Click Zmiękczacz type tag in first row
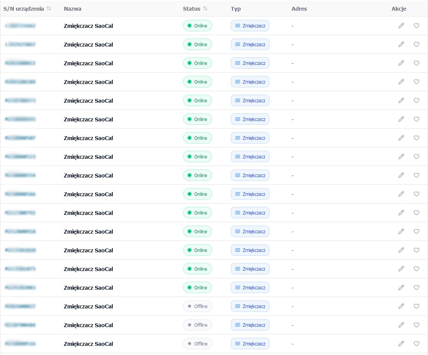The width and height of the screenshot is (428, 355). tap(250, 26)
